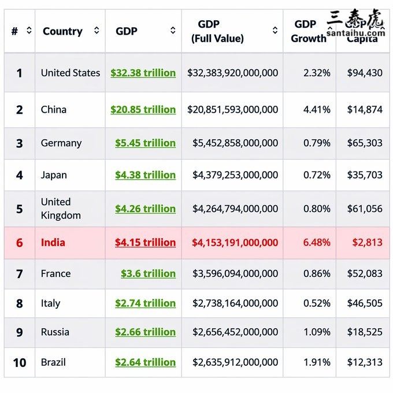Sort table by rank number column
The width and height of the screenshot is (393, 393).
(29, 31)
